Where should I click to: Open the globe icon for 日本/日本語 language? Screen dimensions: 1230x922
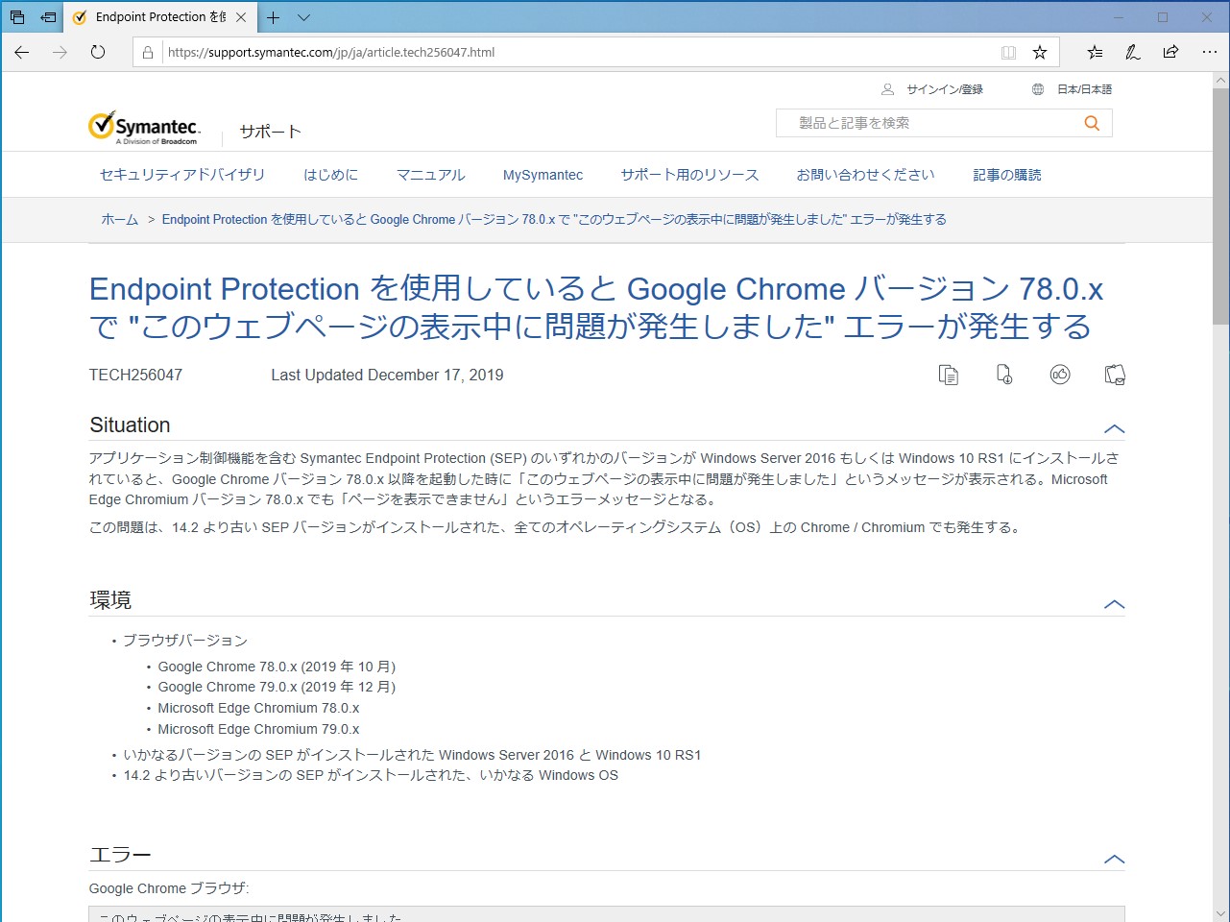tap(1037, 88)
